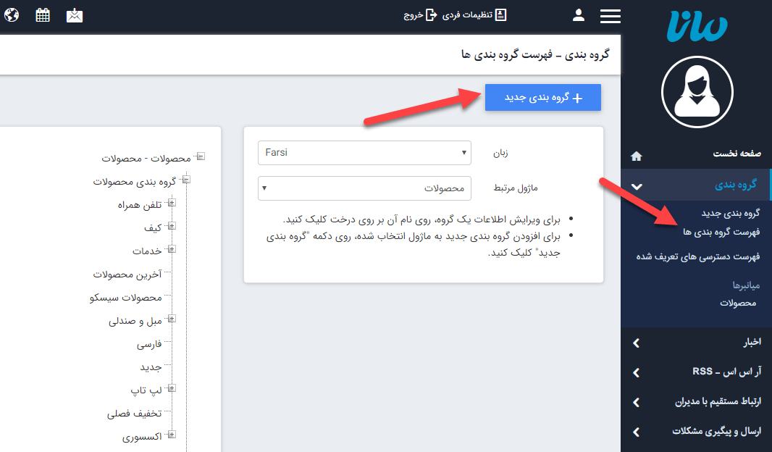Screen dimensions: 772x452
Task: Click the Mana logo in sidebar
Action: pyautogui.click(x=696, y=28)
